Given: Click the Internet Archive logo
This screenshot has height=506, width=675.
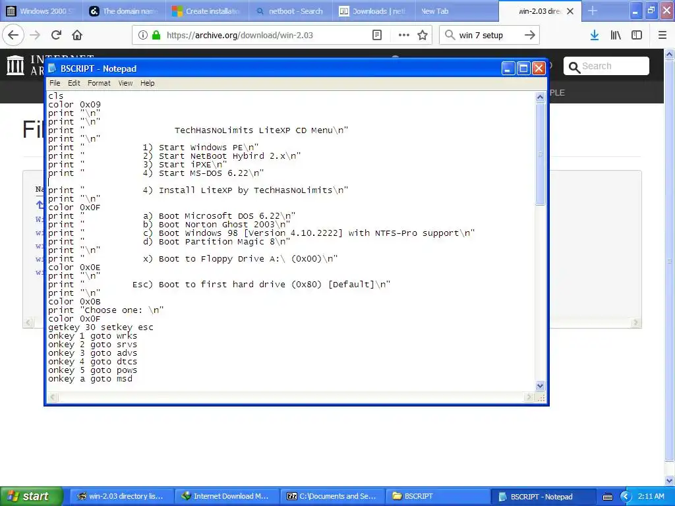Looking at the screenshot, I should coord(16,65).
